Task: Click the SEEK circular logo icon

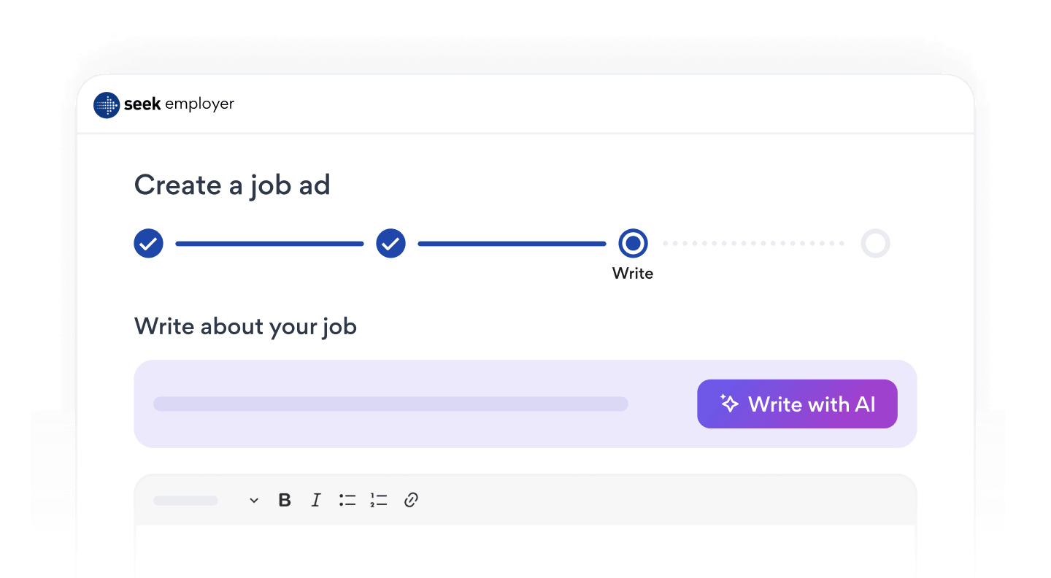Action: 107,105
